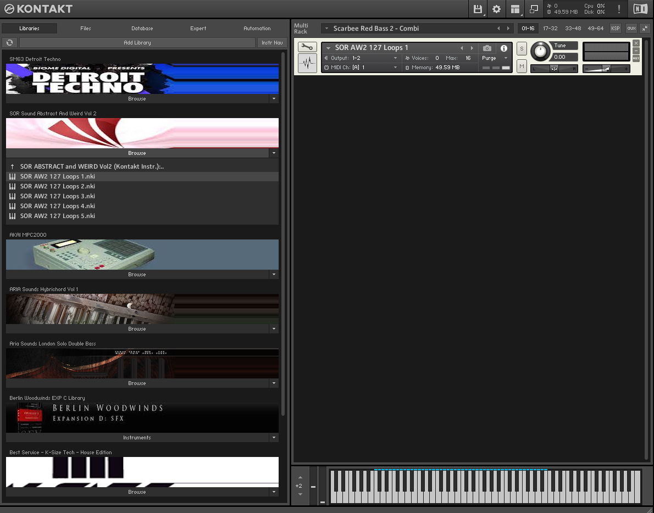Refresh the library list
654x513 pixels.
pyautogui.click(x=9, y=42)
